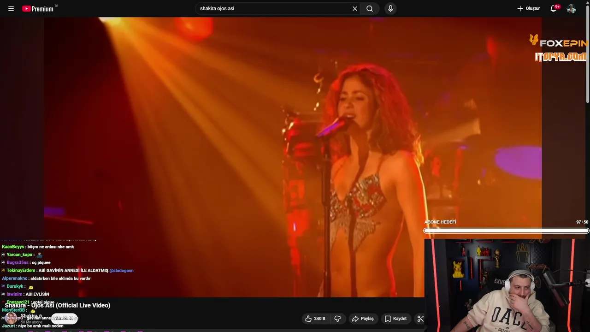Click chat username Alperenaknc
Screen dimensions: 590x332
(x=14, y=279)
